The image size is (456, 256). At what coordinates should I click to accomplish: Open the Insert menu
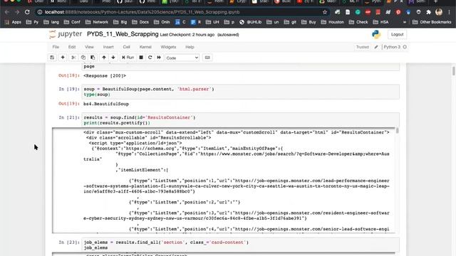click(x=108, y=47)
